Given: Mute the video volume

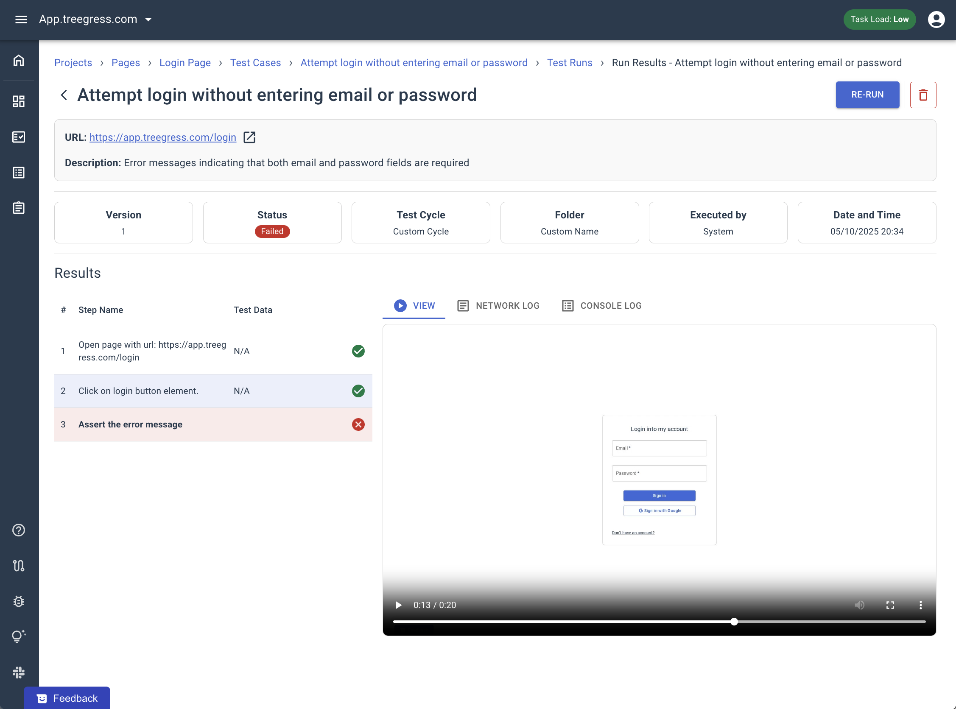Looking at the screenshot, I should [859, 605].
